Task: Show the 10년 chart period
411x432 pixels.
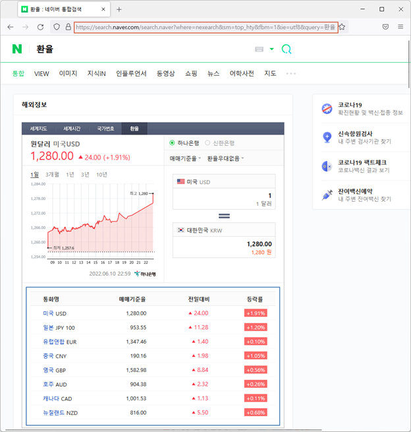Action: pyautogui.click(x=101, y=175)
